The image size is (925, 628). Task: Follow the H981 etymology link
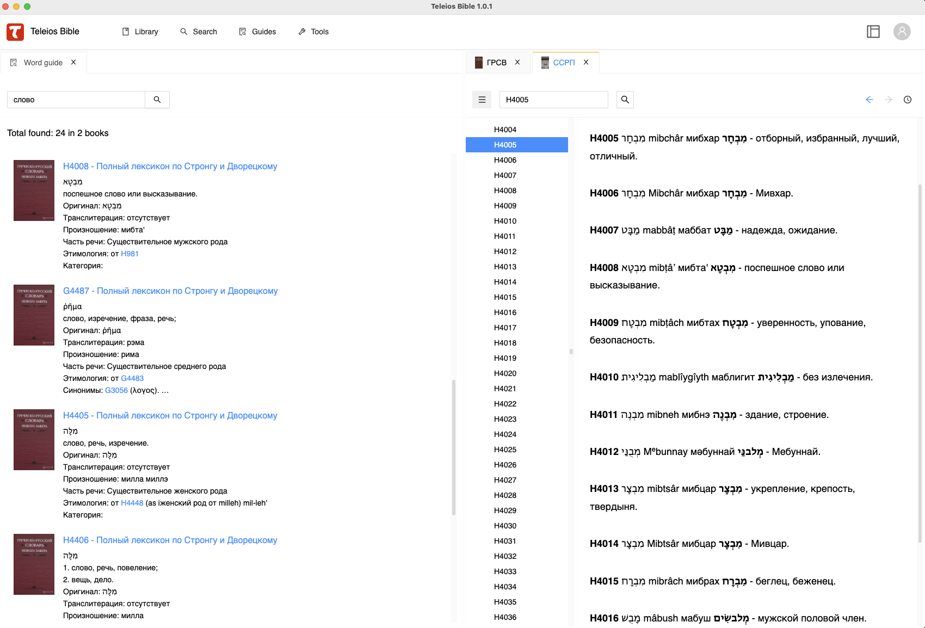(129, 254)
